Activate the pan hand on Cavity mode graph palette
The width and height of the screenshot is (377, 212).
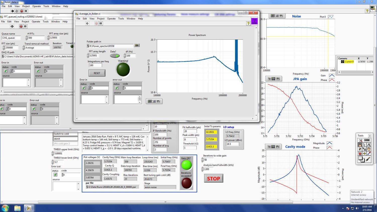tap(277, 146)
